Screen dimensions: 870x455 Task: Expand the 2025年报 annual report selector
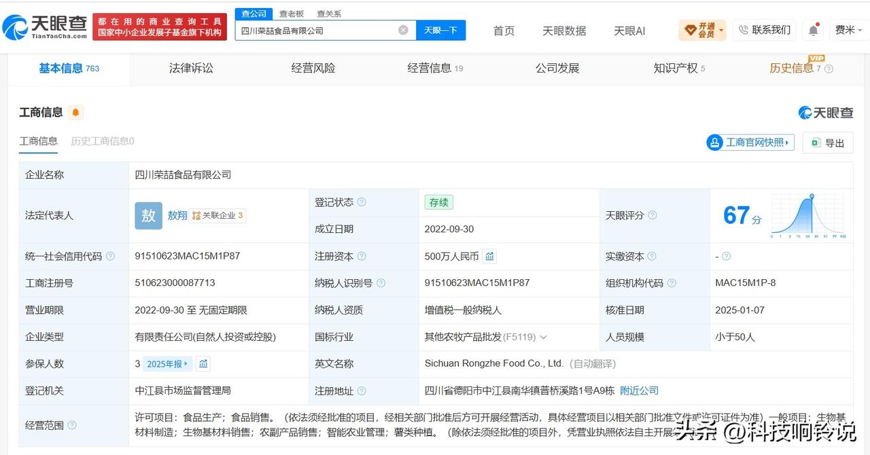168,363
